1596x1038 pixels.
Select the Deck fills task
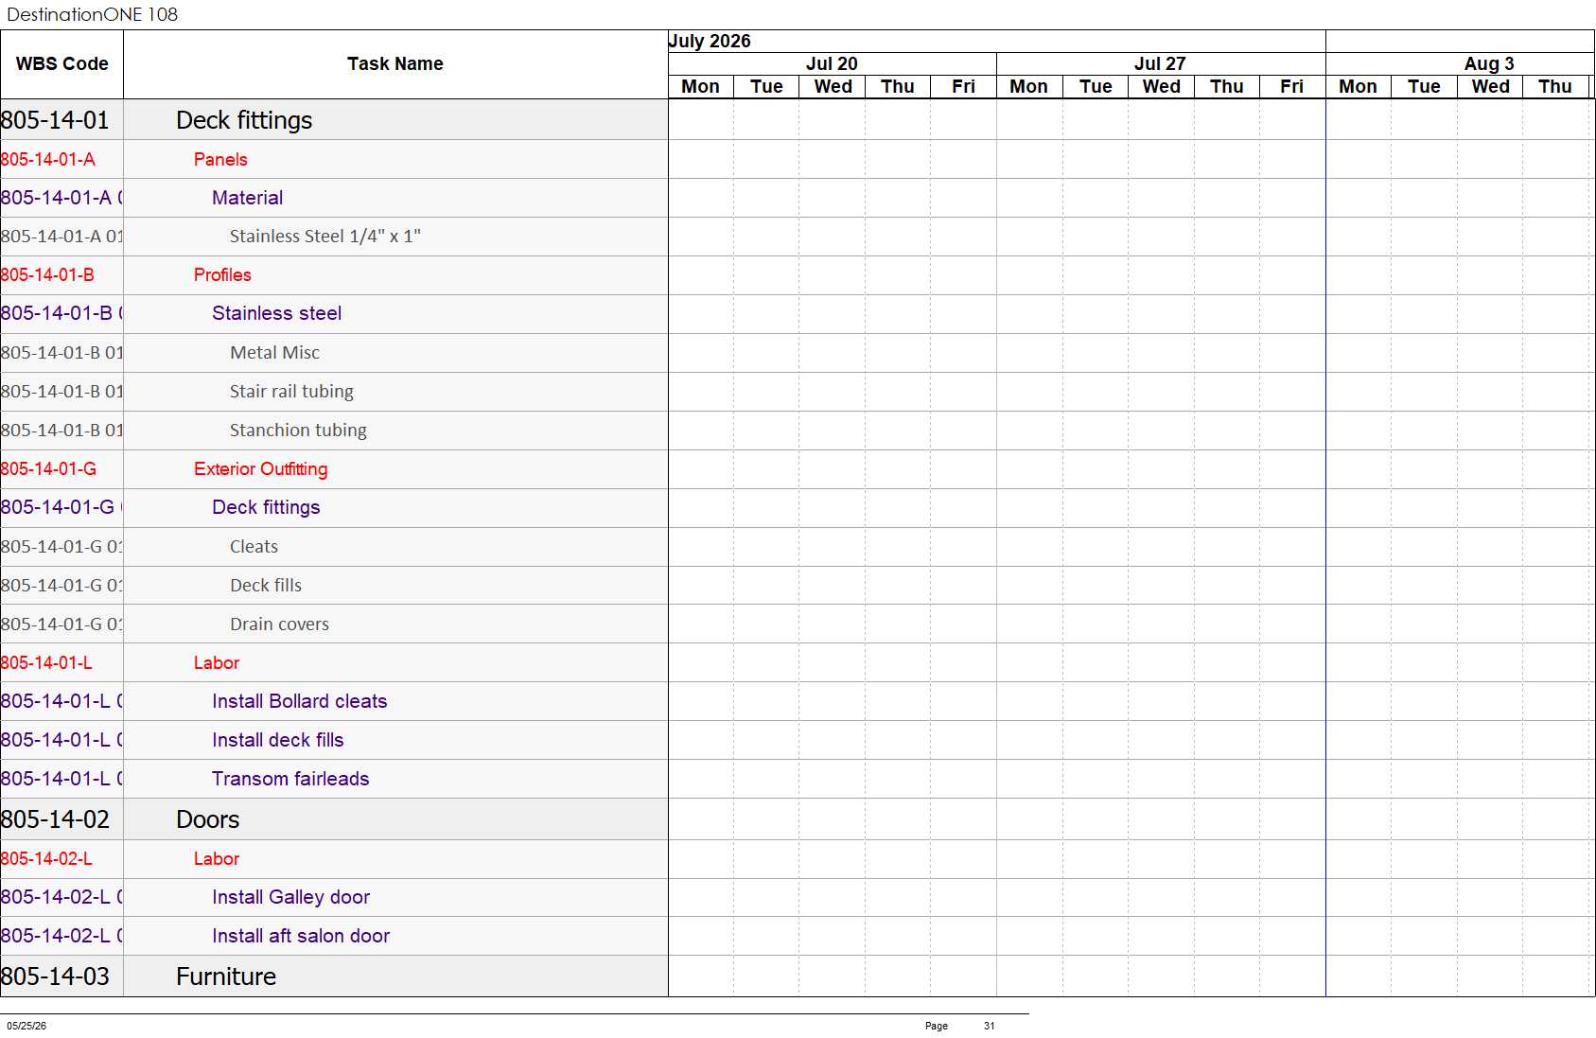pyautogui.click(x=266, y=586)
